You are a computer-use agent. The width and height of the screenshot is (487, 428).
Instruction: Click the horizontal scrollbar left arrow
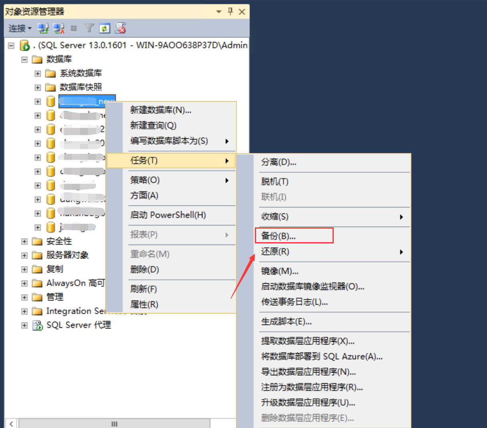pyautogui.click(x=11, y=424)
